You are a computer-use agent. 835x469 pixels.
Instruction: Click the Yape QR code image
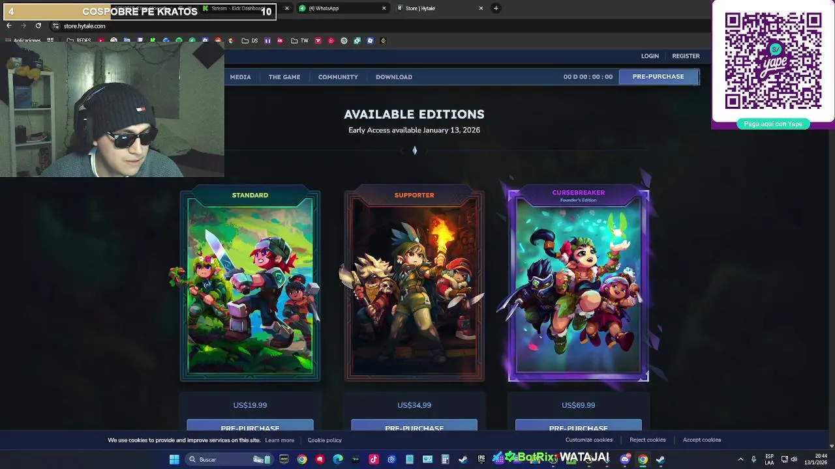click(x=773, y=60)
